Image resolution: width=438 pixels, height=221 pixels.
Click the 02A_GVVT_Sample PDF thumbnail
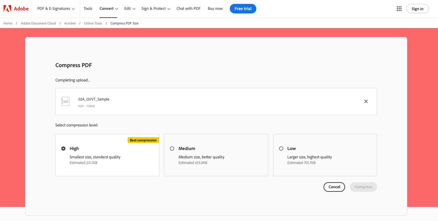coord(65,101)
